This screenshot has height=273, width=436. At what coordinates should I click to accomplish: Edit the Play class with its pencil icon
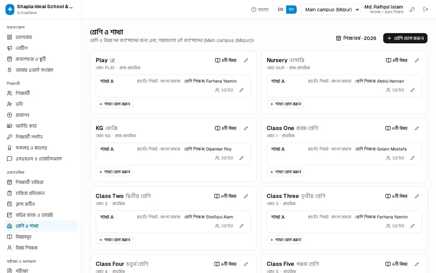click(x=246, y=60)
